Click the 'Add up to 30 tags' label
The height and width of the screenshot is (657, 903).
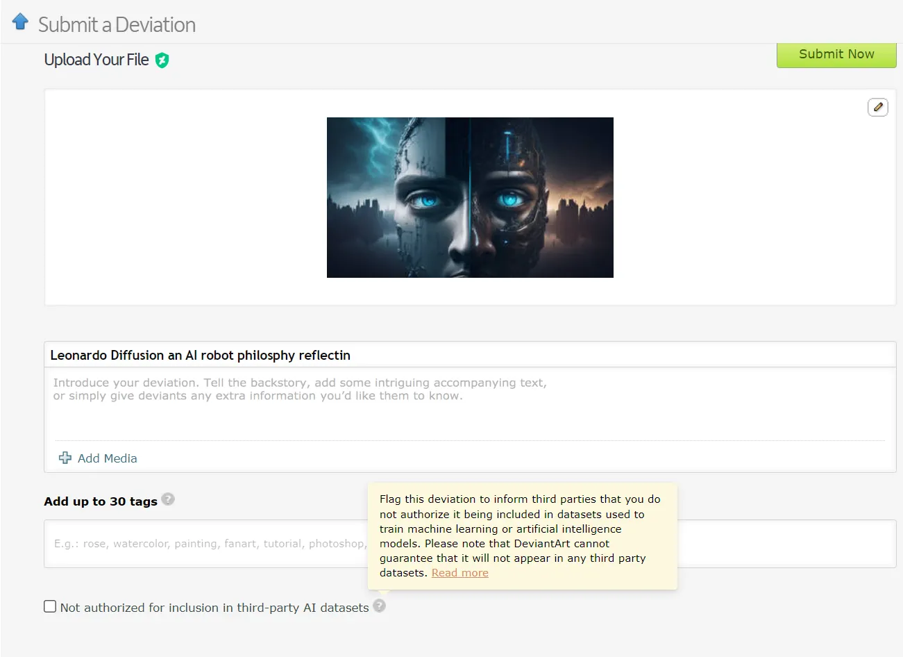pos(101,501)
